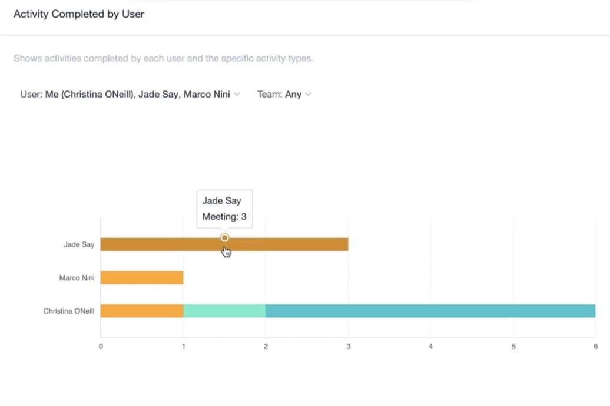Click the x-axis value 6
Screen dimensions: 610x406
pos(596,346)
